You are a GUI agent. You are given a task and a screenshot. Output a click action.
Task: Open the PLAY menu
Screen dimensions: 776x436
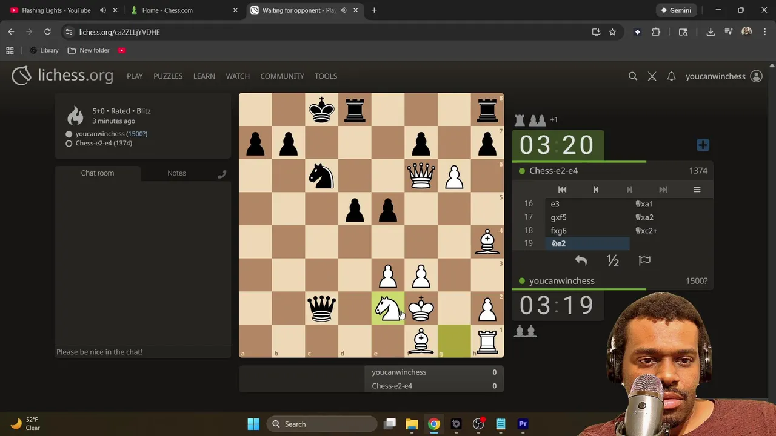[135, 76]
